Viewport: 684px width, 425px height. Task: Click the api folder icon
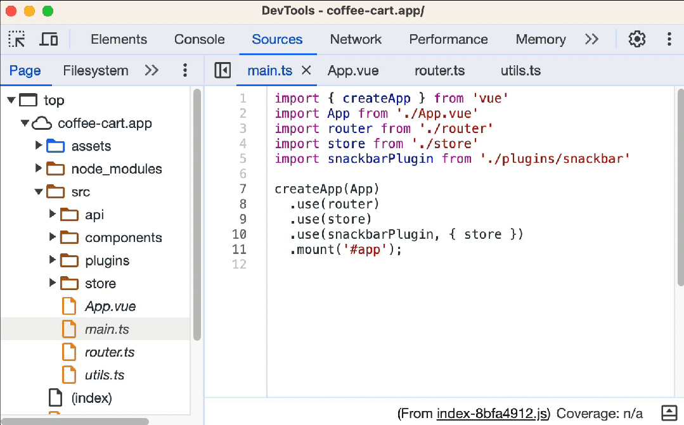coord(69,215)
